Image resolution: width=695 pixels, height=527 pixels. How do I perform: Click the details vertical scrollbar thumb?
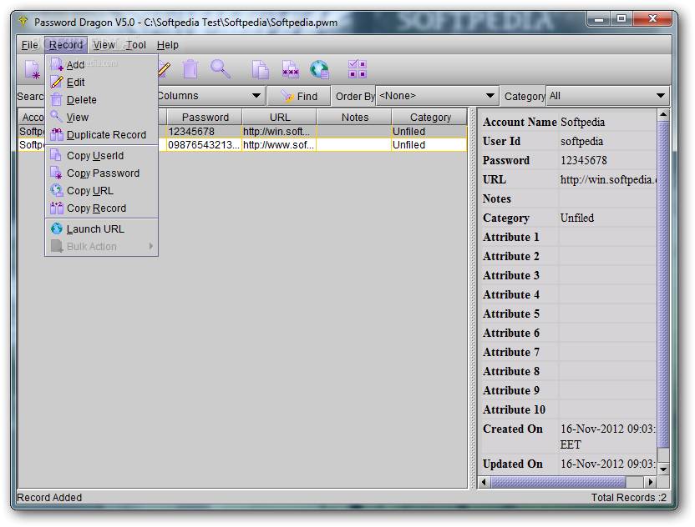pos(663,284)
